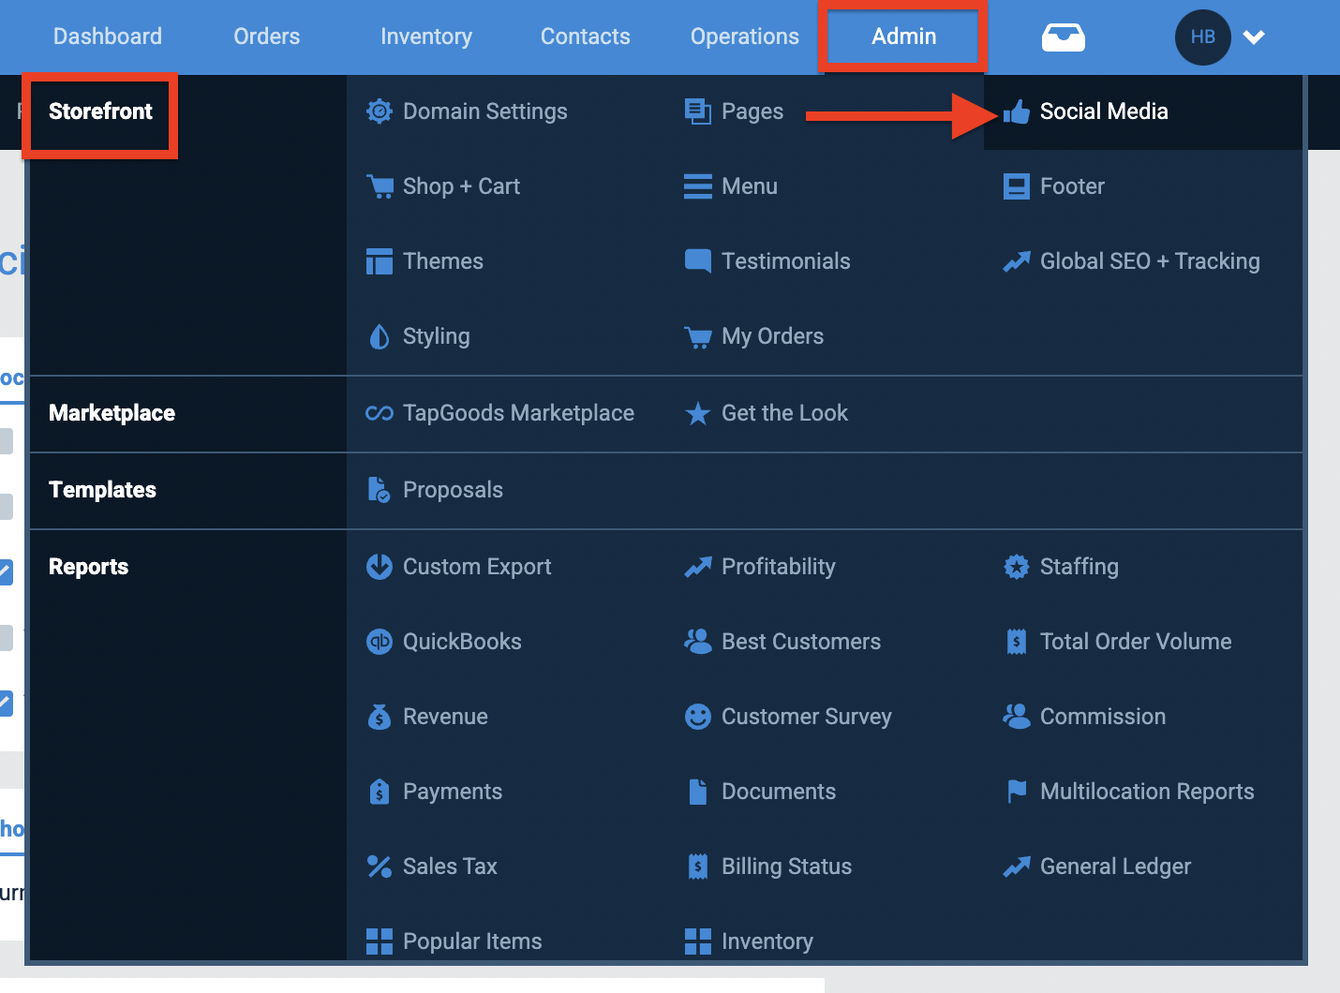Screen dimensions: 1340x993
Task: Click the TapGoods Marketplace infinity icon
Action: click(x=379, y=413)
